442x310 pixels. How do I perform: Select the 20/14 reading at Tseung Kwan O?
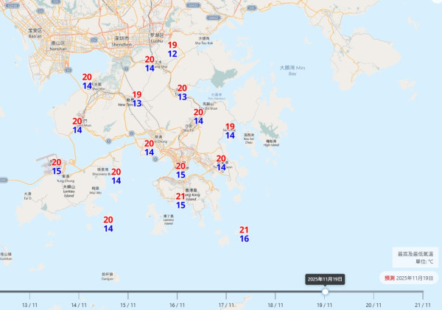click(x=221, y=163)
